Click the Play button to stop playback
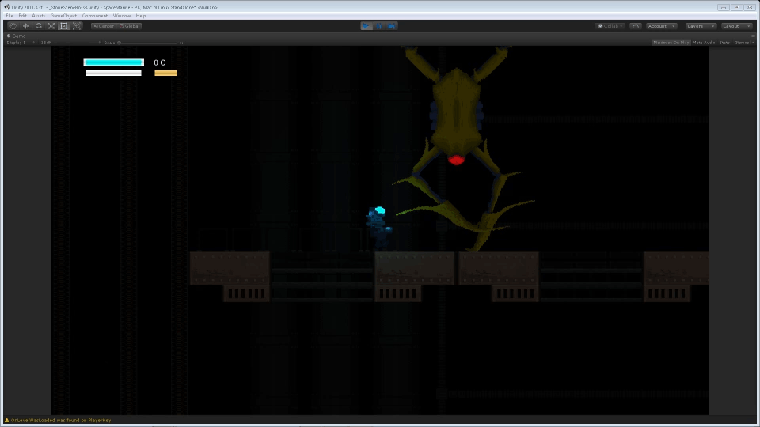The width and height of the screenshot is (760, 427). coord(367,26)
